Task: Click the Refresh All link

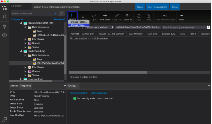Action: (x=59, y=19)
